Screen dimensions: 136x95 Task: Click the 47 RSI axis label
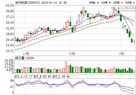point(12,87)
